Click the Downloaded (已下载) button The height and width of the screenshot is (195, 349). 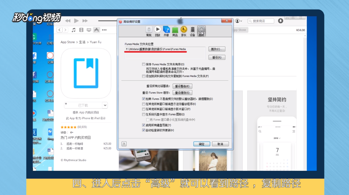83,105
